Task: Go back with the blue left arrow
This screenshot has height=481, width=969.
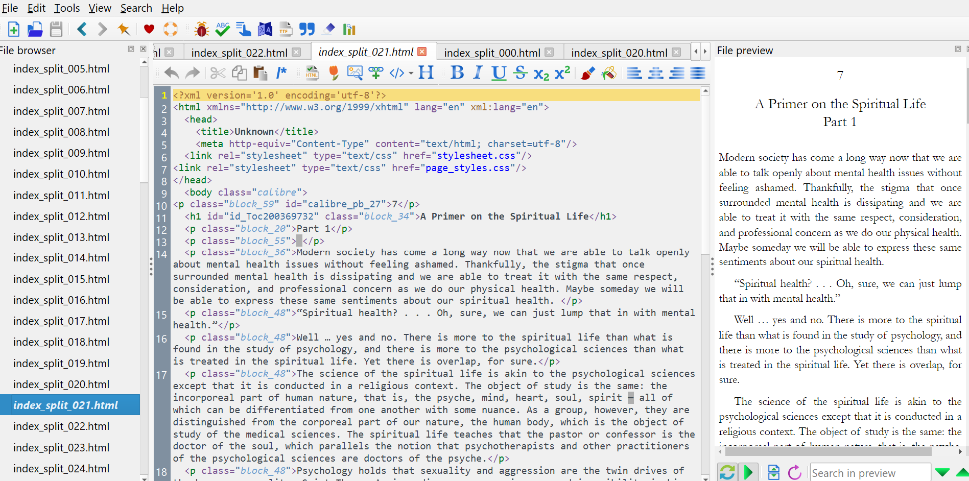Action: coord(82,29)
